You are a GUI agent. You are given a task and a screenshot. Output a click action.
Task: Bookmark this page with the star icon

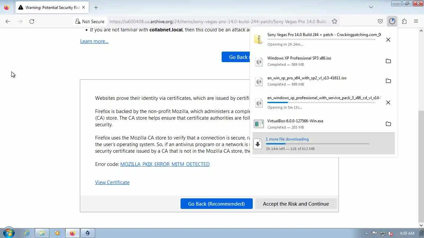(335, 21)
